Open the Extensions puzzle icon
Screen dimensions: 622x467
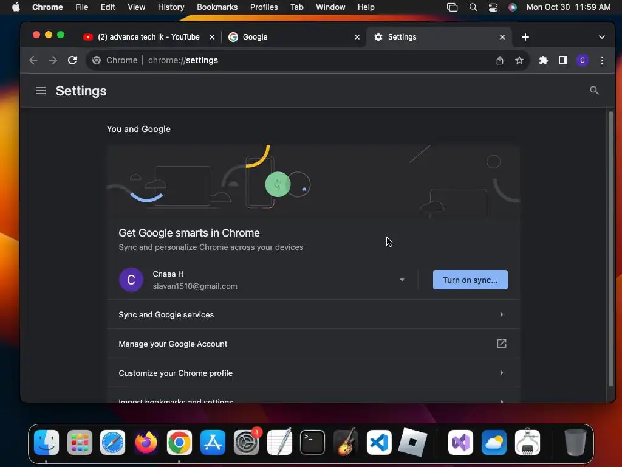pos(544,60)
